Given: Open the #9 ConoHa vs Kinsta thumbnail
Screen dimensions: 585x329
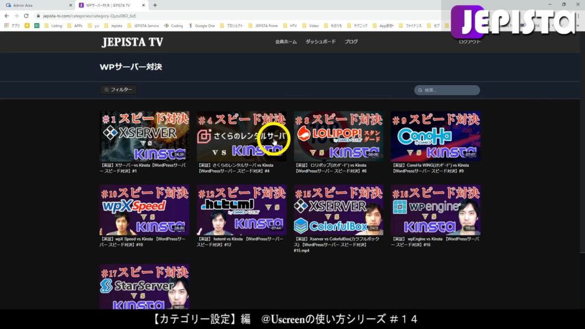Looking at the screenshot, I should tap(435, 136).
